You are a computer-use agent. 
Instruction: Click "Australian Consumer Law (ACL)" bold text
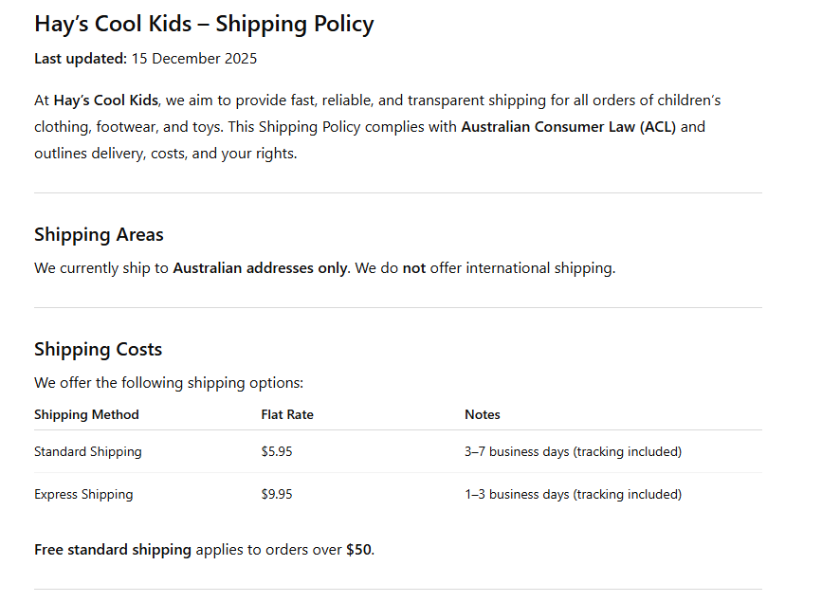click(568, 127)
